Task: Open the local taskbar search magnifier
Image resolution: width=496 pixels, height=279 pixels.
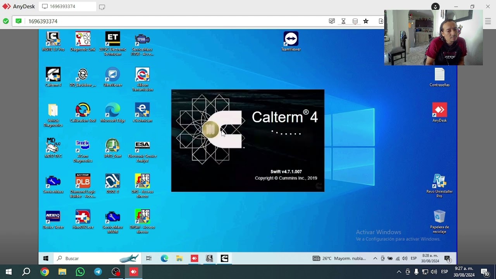Action: click(x=26, y=272)
